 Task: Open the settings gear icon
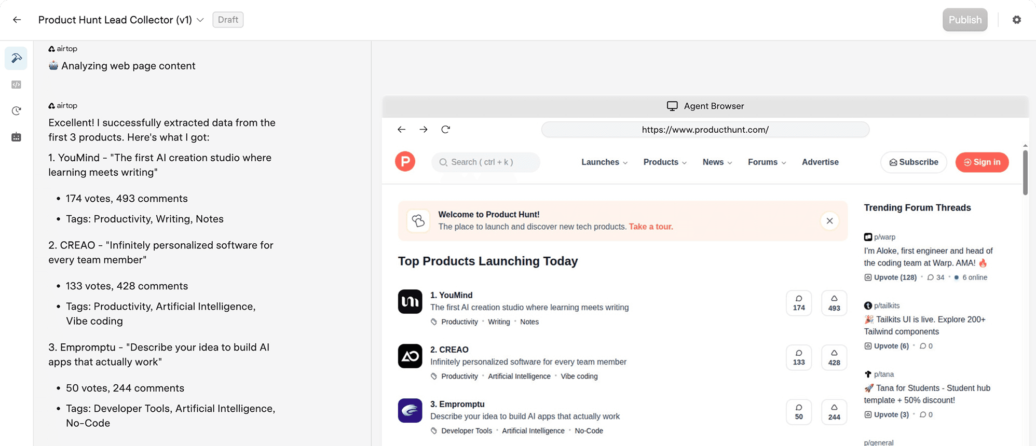click(1017, 20)
